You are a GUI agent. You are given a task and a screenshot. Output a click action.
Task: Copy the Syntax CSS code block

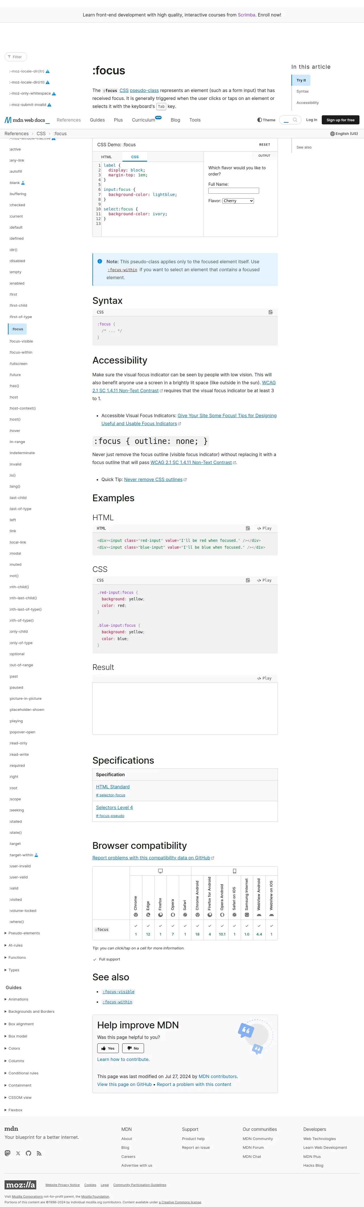coord(270,312)
